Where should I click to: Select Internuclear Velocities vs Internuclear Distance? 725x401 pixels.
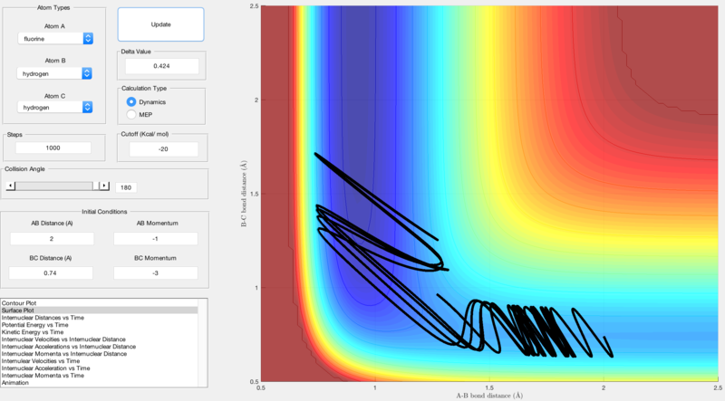pyautogui.click(x=100, y=339)
